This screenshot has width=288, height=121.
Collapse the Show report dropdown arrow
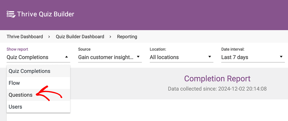coord(66,57)
